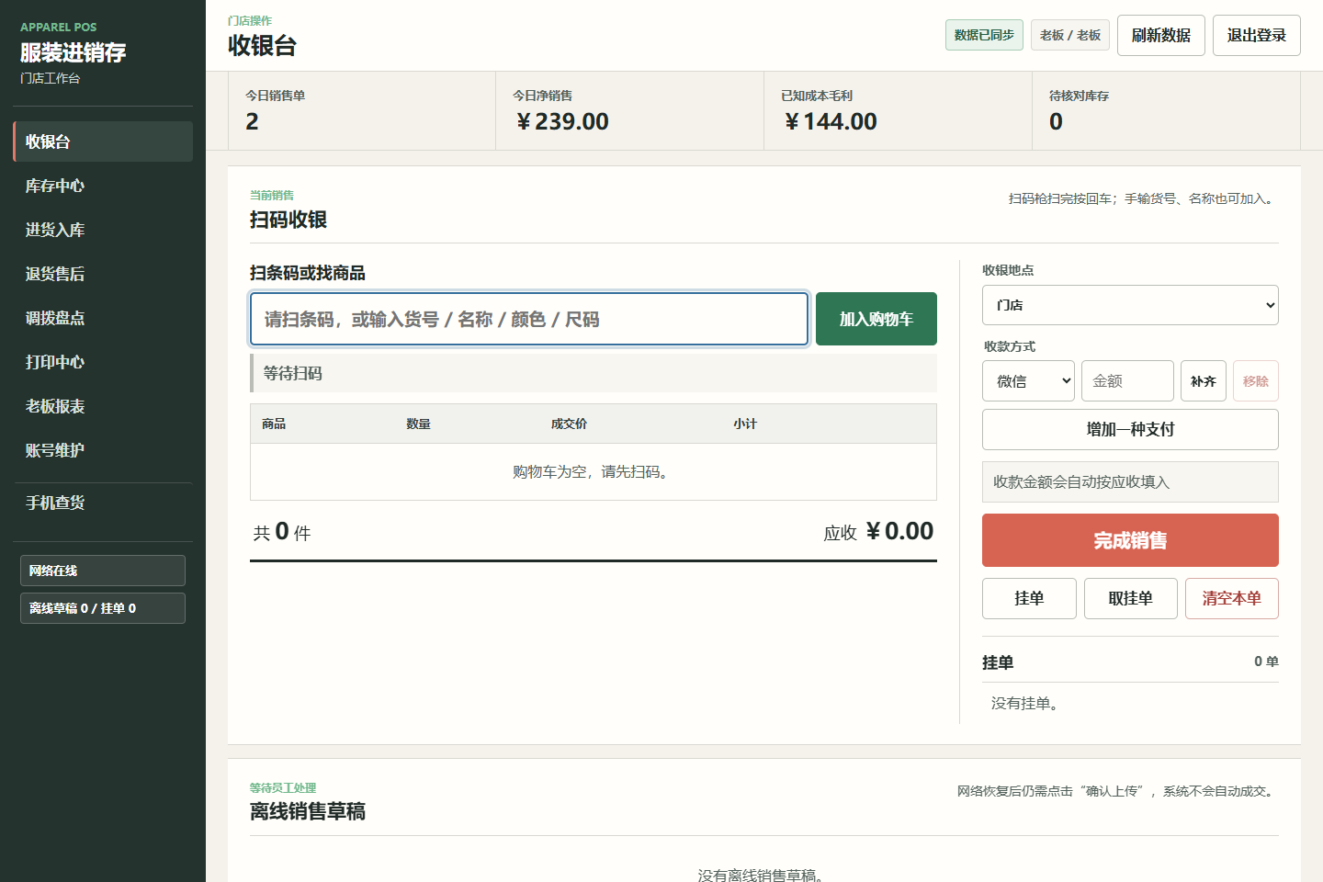Image resolution: width=1323 pixels, height=882 pixels.
Task: Click 今日净销售 amount ￥239.00
Action: [562, 121]
